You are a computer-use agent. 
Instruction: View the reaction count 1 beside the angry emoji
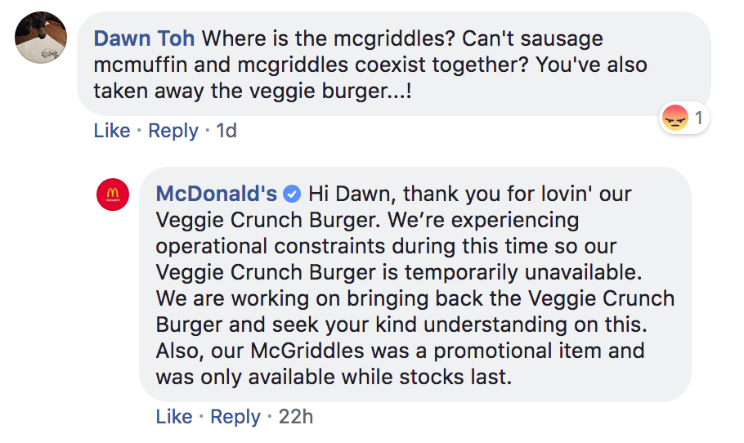pyautogui.click(x=698, y=118)
